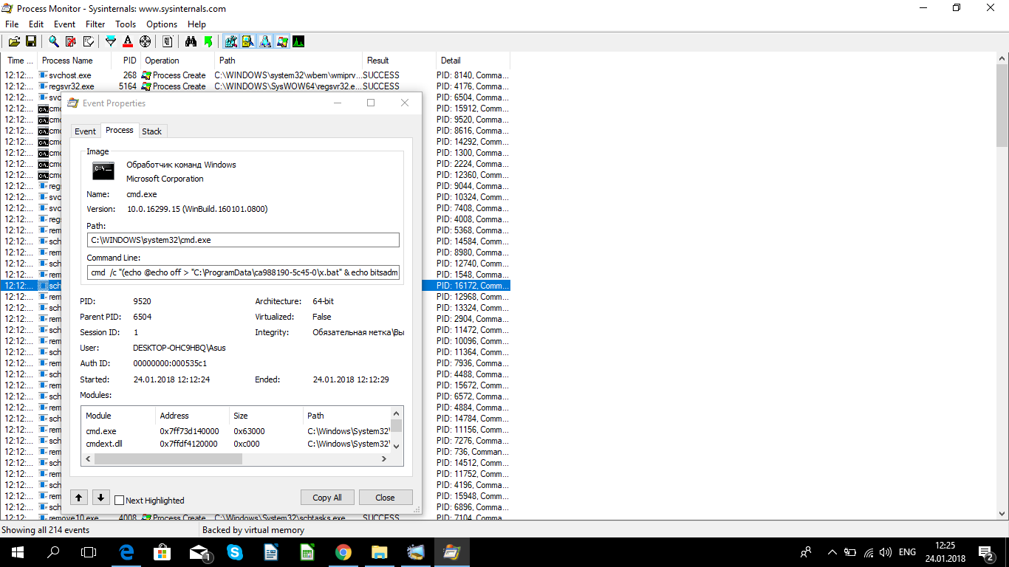Select the svchost.exe row with PID 268
Screen dimensions: 1009x567
[255, 75]
